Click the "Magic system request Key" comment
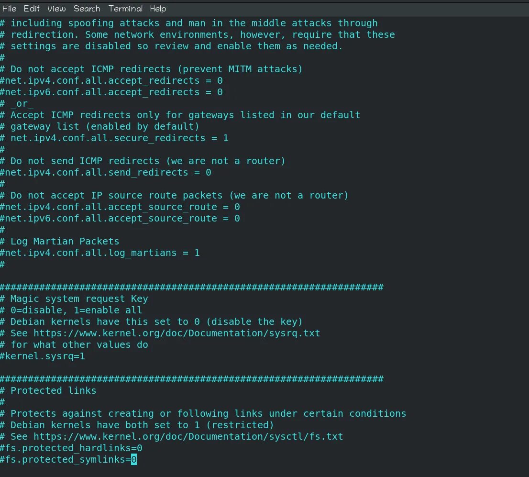 (x=79, y=299)
